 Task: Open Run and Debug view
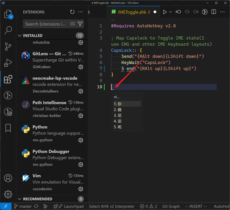[x=8, y=63]
